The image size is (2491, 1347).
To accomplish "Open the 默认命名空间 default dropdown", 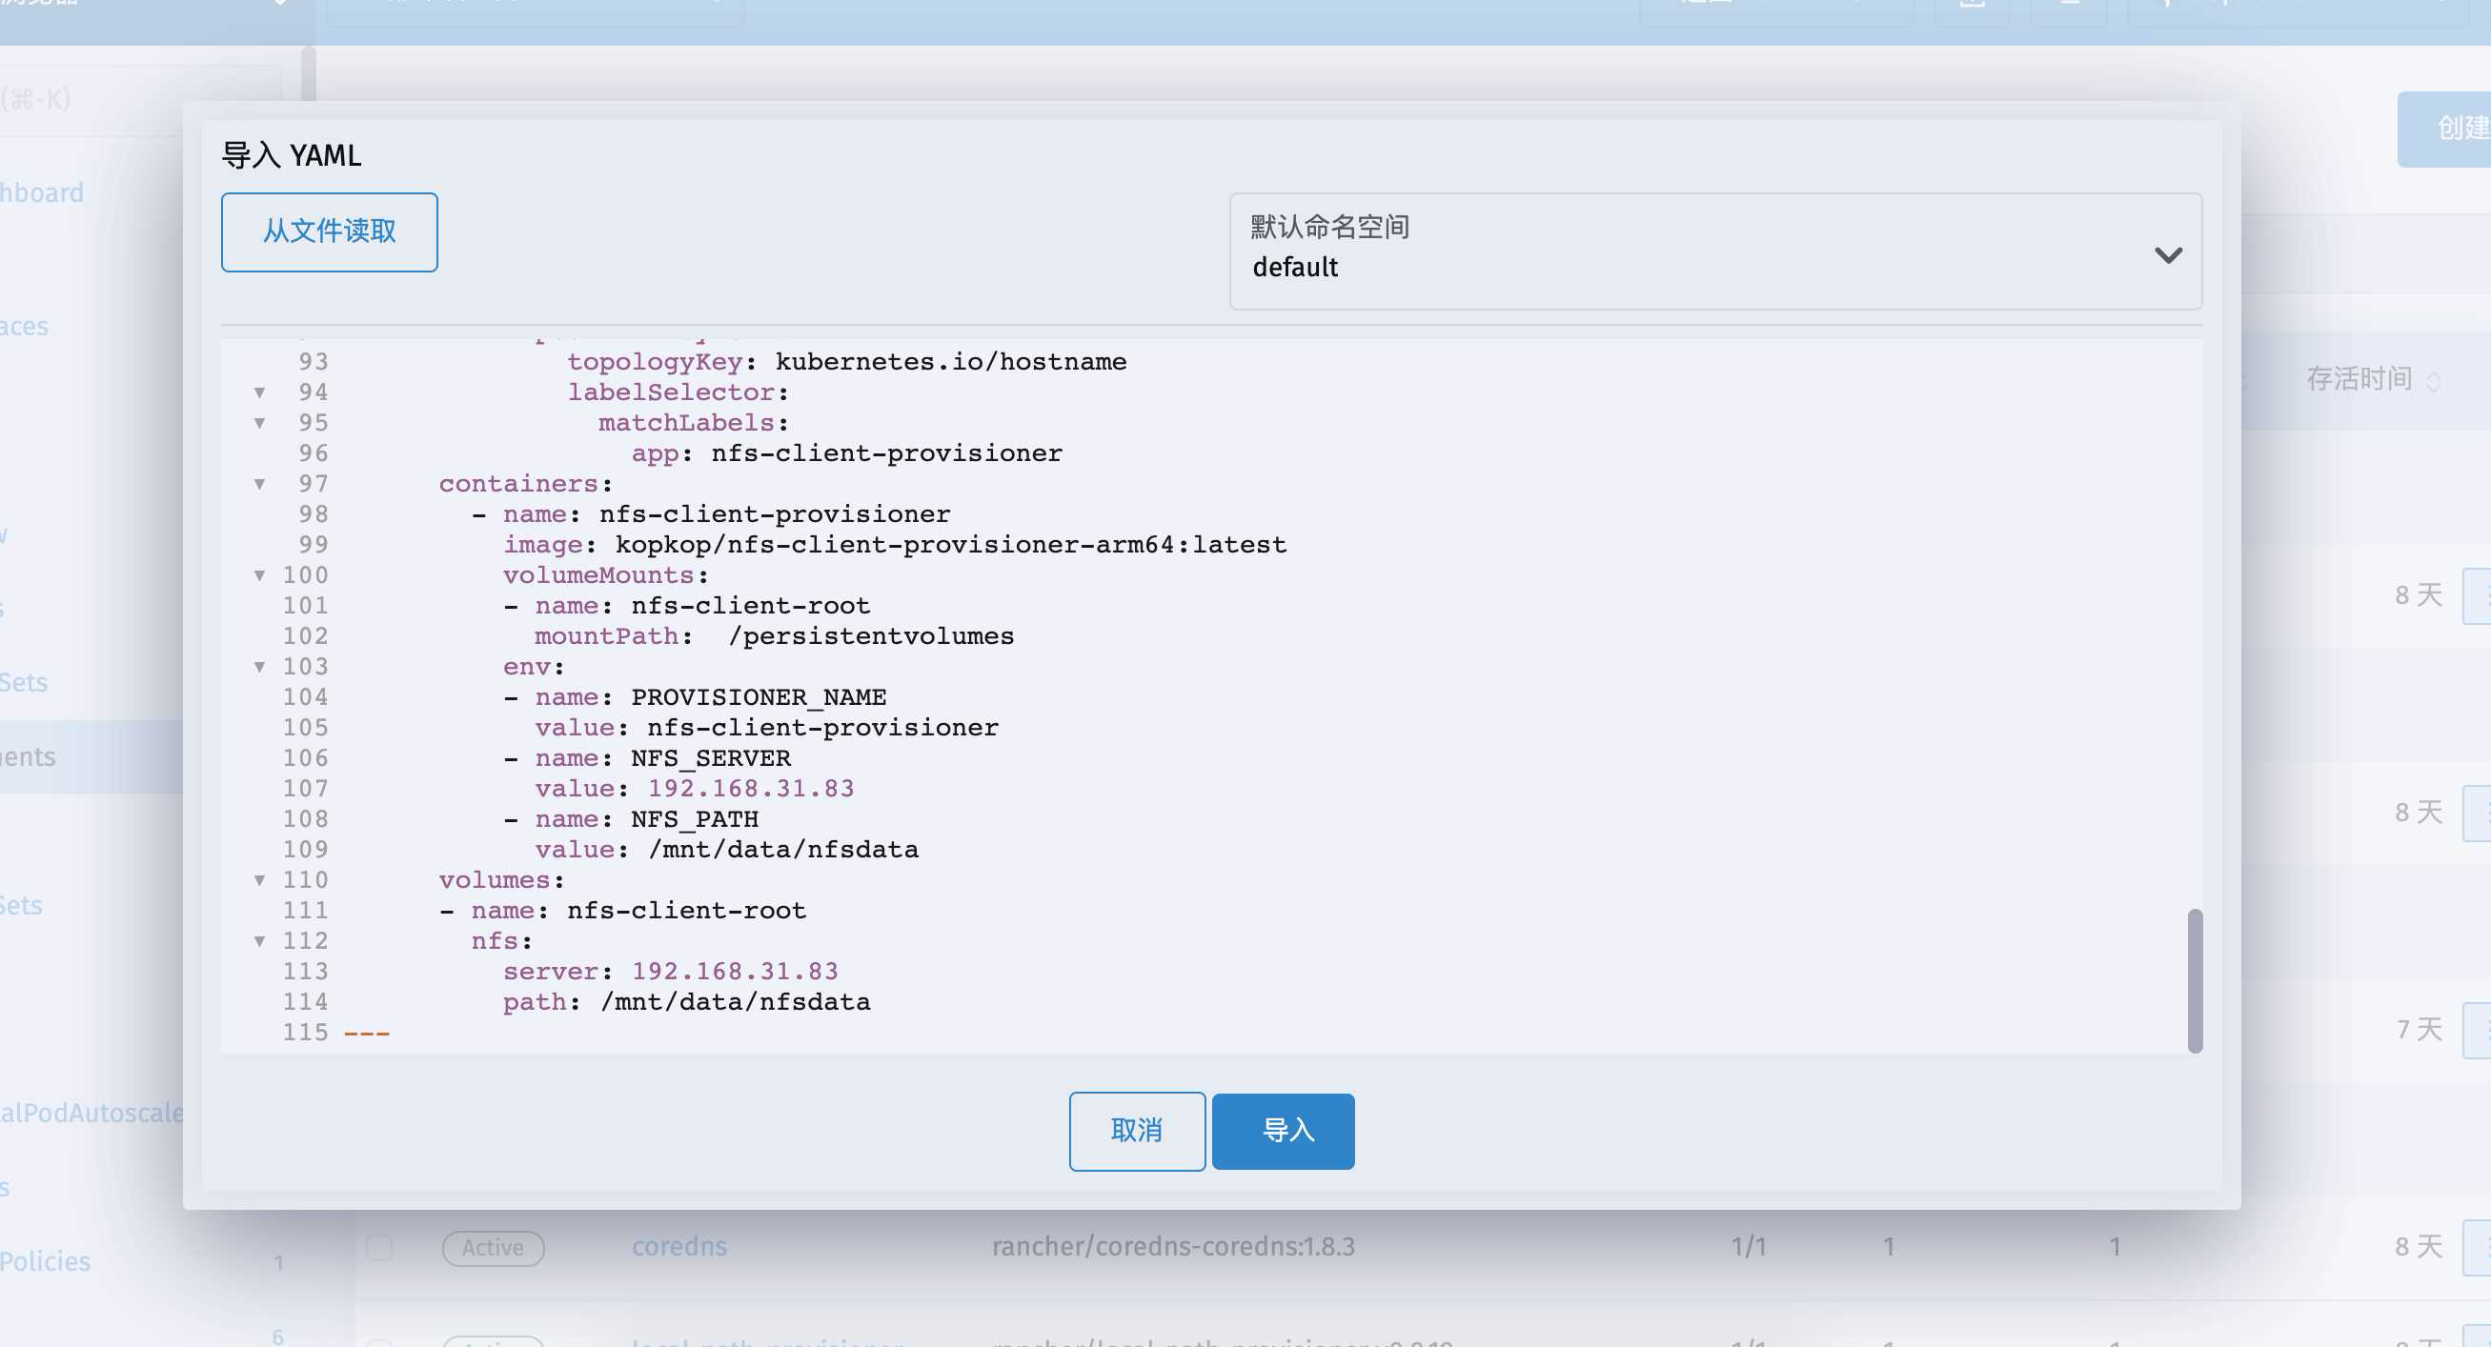I will pyautogui.click(x=1714, y=251).
